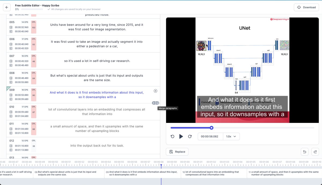322x185 pixels.
Task: Set end time icon for subtitle 006
Action: [11, 48]
